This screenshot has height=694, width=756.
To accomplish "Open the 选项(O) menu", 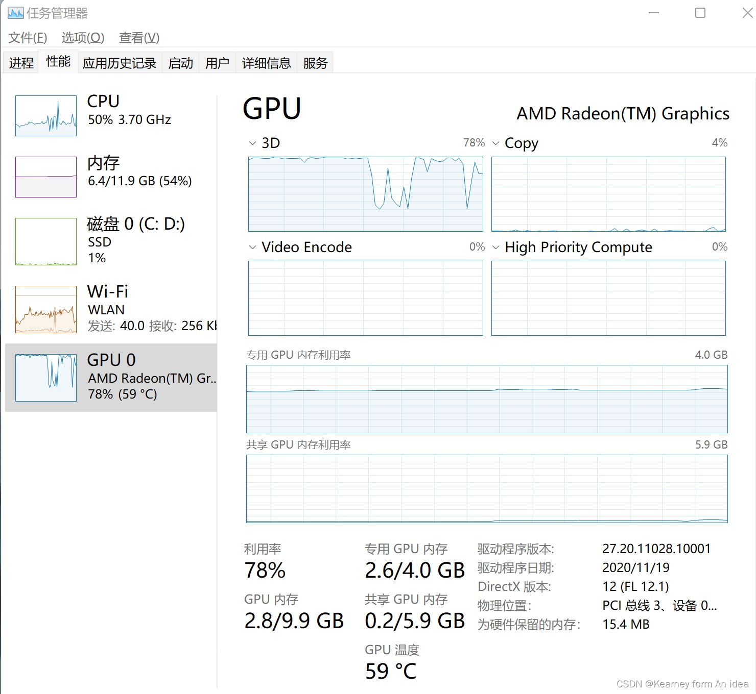I will tap(83, 38).
